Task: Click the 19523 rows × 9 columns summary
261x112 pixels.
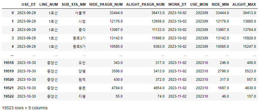Action: (x=25, y=108)
